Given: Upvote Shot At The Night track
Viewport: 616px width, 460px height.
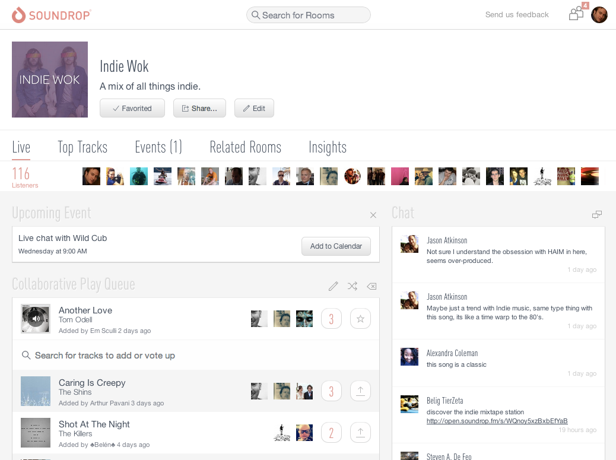Looking at the screenshot, I should (x=360, y=433).
